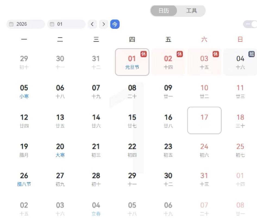
Task: Click the 休 badge on January 03
Action: (216, 54)
